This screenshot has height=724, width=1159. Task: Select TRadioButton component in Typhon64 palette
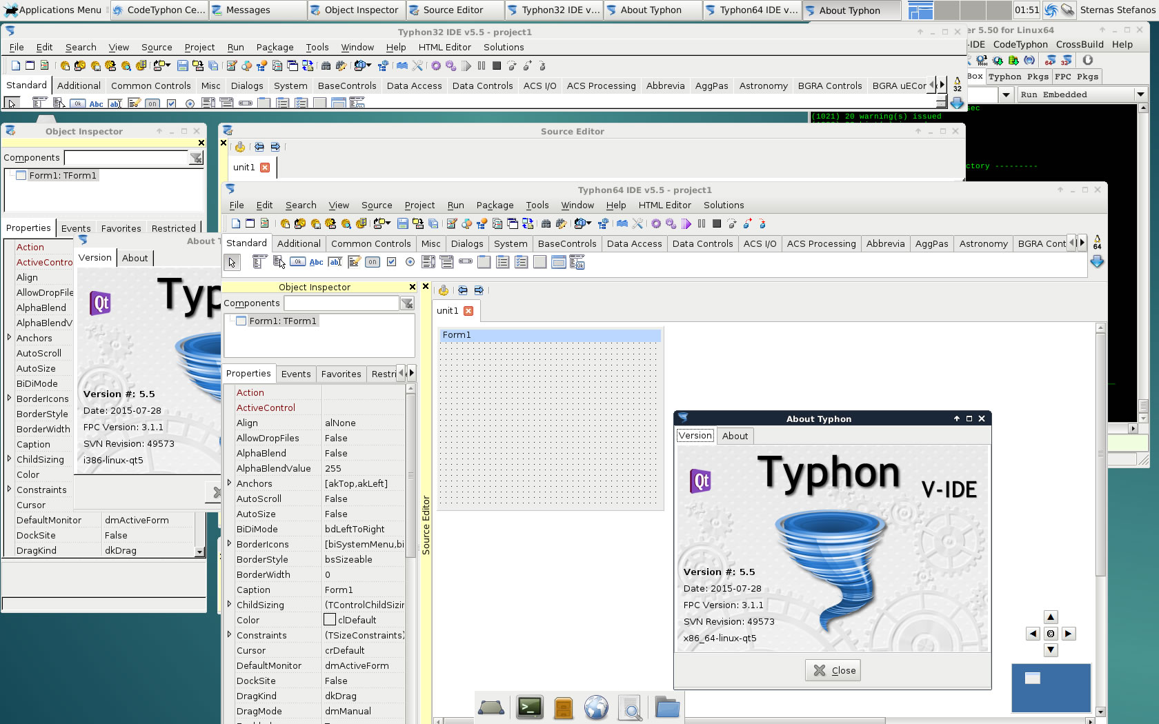pyautogui.click(x=410, y=262)
